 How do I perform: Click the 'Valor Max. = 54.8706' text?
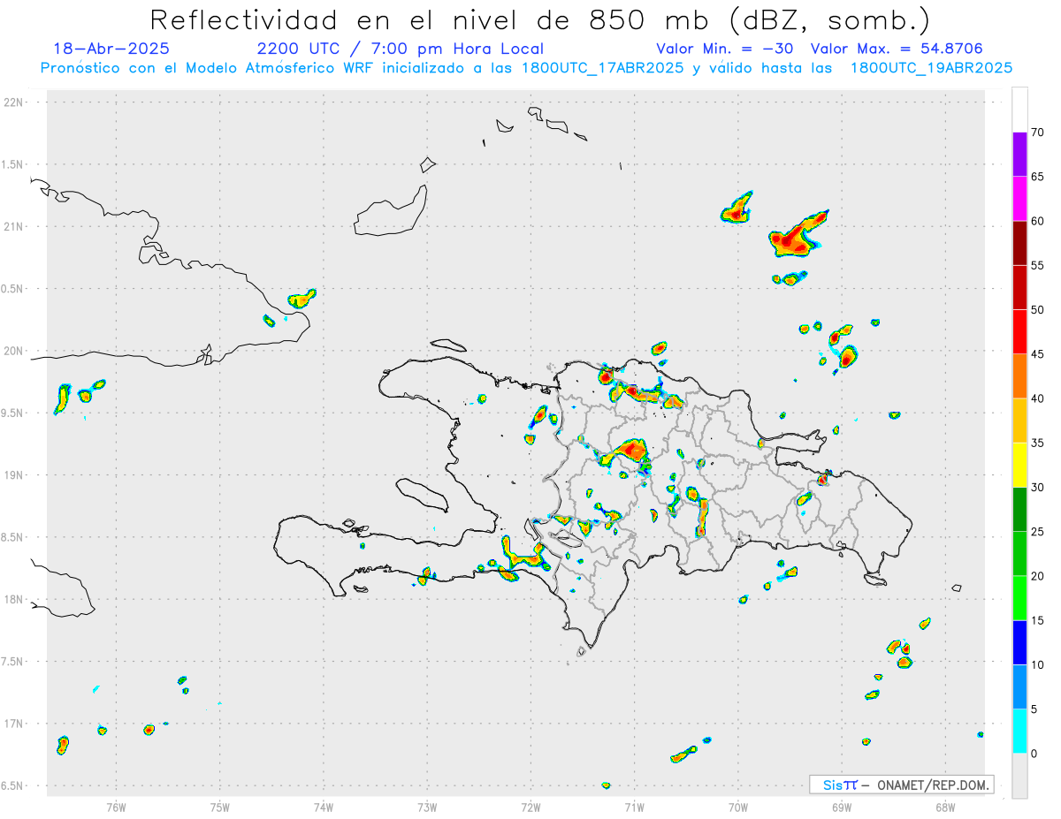tap(897, 49)
